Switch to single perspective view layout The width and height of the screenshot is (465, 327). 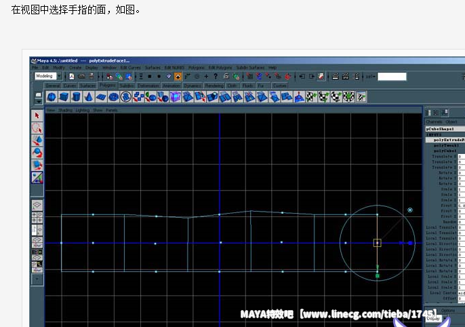coord(37,205)
